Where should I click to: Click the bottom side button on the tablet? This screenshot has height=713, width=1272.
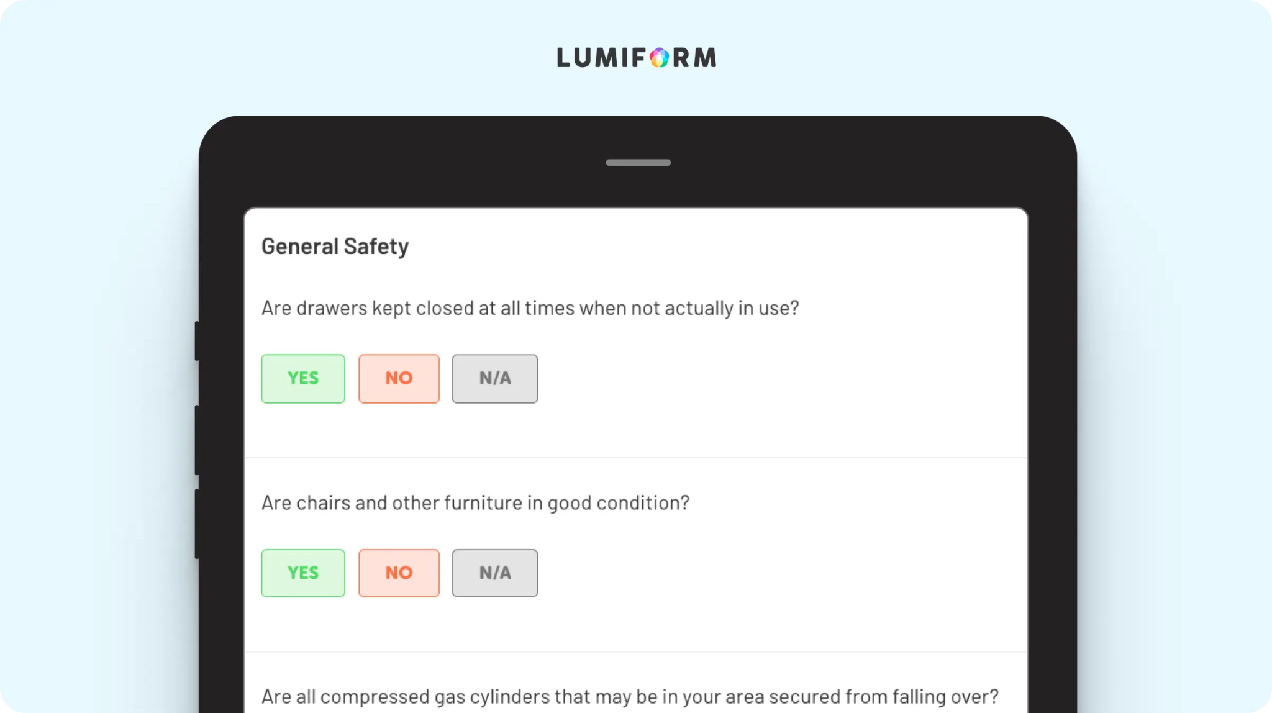[197, 524]
